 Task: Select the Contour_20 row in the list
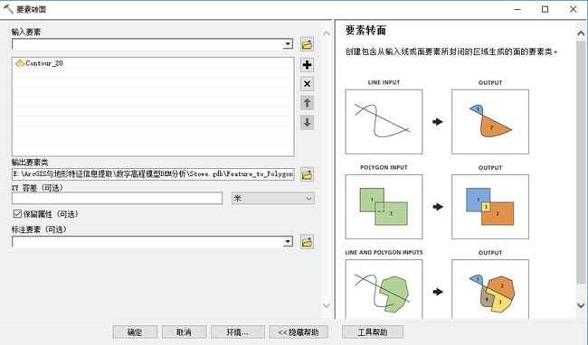tap(153, 63)
